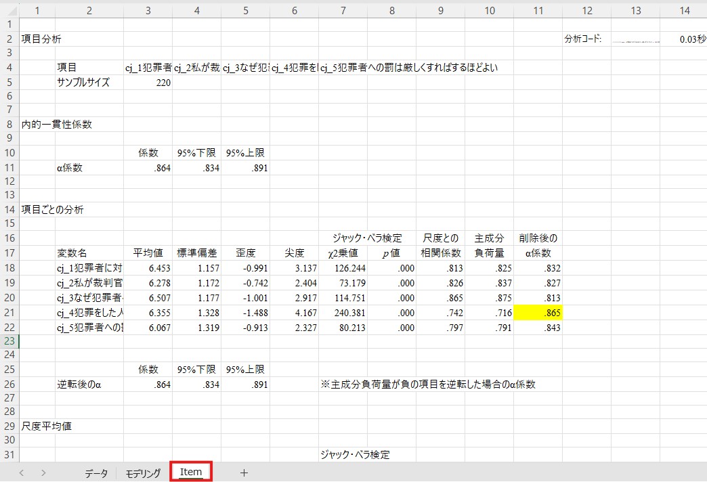707x482 pixels.
Task: Click the 尺度平均値 heading cell
Action: point(47,426)
